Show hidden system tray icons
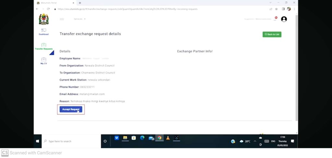 click(x=255, y=141)
